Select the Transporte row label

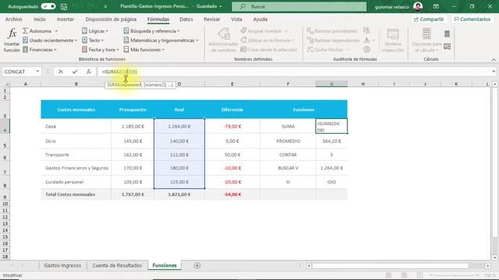point(76,155)
